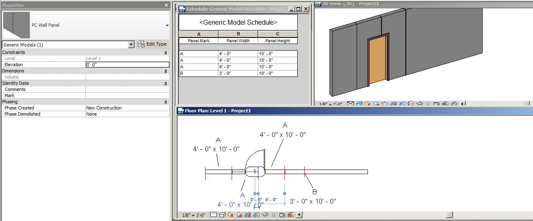The width and height of the screenshot is (533, 221).
Task: Select Panel Width column header
Action: [238, 41]
